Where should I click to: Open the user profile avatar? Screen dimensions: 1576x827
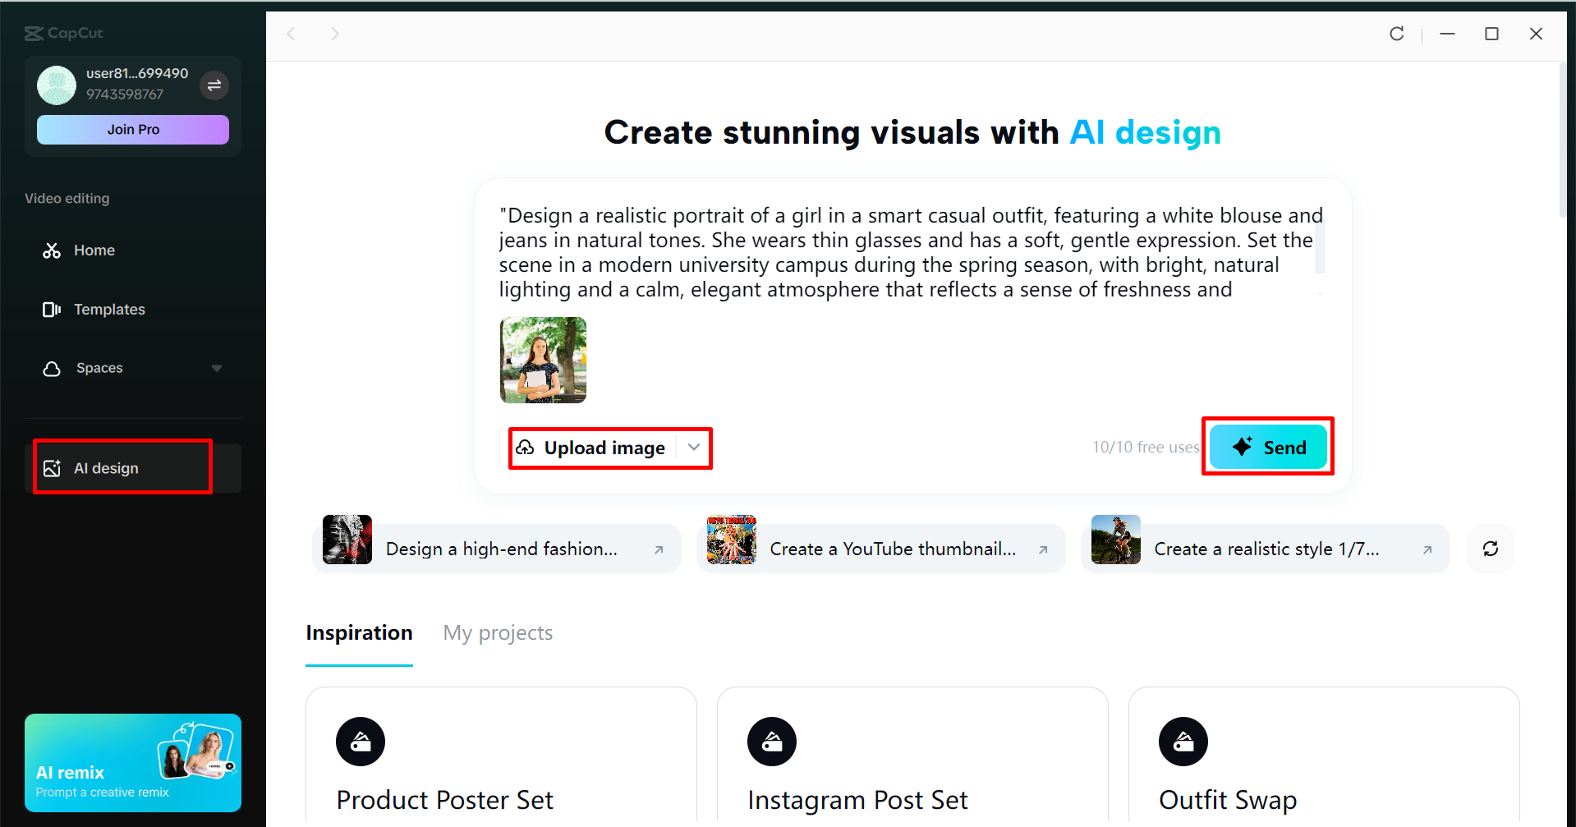(x=56, y=85)
